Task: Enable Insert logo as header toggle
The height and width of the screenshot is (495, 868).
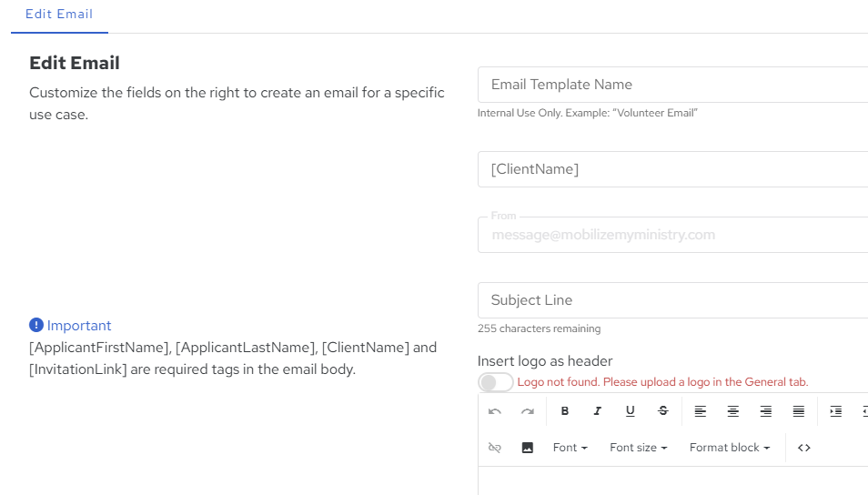Action: pyautogui.click(x=496, y=382)
